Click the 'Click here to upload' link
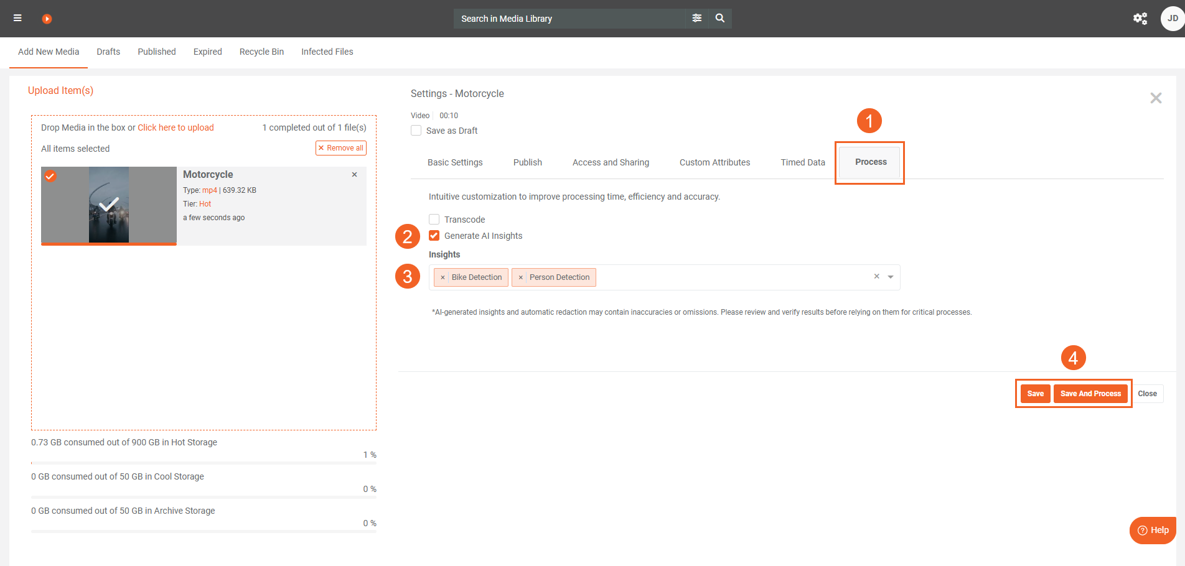 [x=176, y=128]
